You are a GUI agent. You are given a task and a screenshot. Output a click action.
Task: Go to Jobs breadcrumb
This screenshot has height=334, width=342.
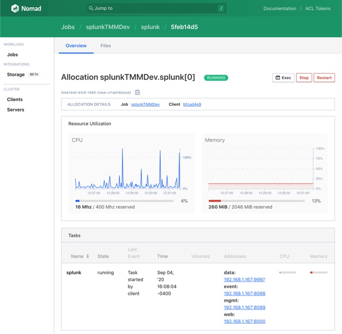[x=68, y=27]
